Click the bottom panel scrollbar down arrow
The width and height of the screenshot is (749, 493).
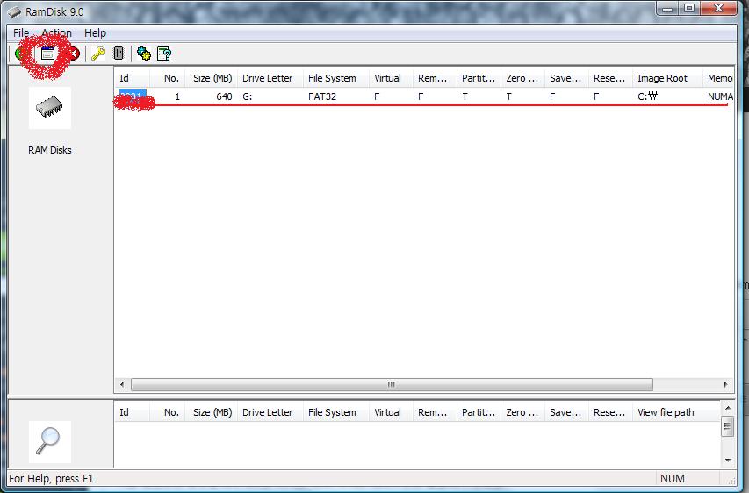point(728,460)
